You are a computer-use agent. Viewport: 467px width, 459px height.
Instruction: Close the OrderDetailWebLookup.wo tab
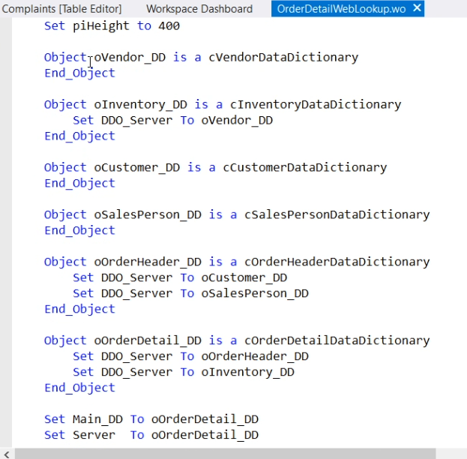pyautogui.click(x=418, y=8)
